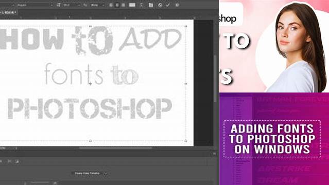
Task: Commit the text edit with the checkmark
Action: pos(168,5)
